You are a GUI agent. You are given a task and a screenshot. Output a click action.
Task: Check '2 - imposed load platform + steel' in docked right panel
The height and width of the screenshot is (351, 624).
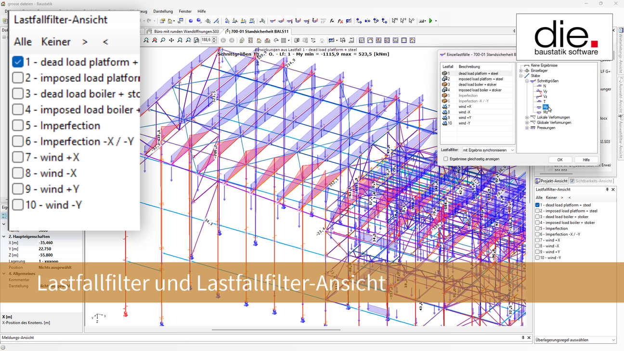538,211
